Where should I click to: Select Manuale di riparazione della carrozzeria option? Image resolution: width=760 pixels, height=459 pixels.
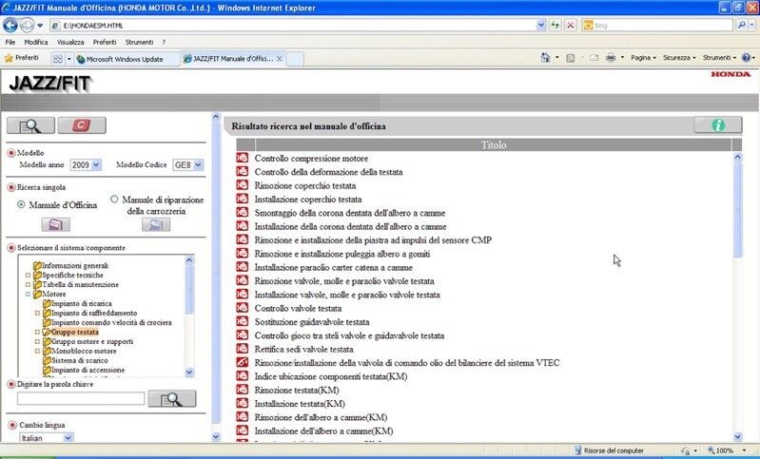[x=115, y=200]
